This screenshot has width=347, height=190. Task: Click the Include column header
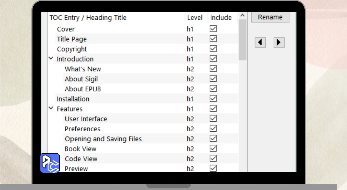221,18
